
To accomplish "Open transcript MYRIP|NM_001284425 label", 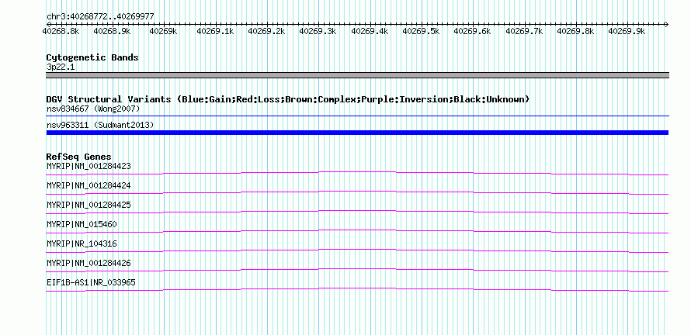I will (89, 205).
